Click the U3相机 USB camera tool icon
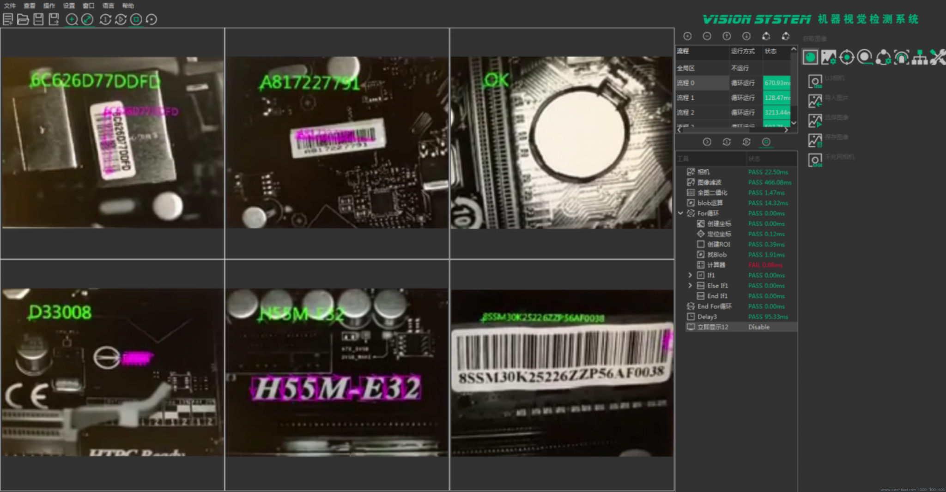 point(815,82)
